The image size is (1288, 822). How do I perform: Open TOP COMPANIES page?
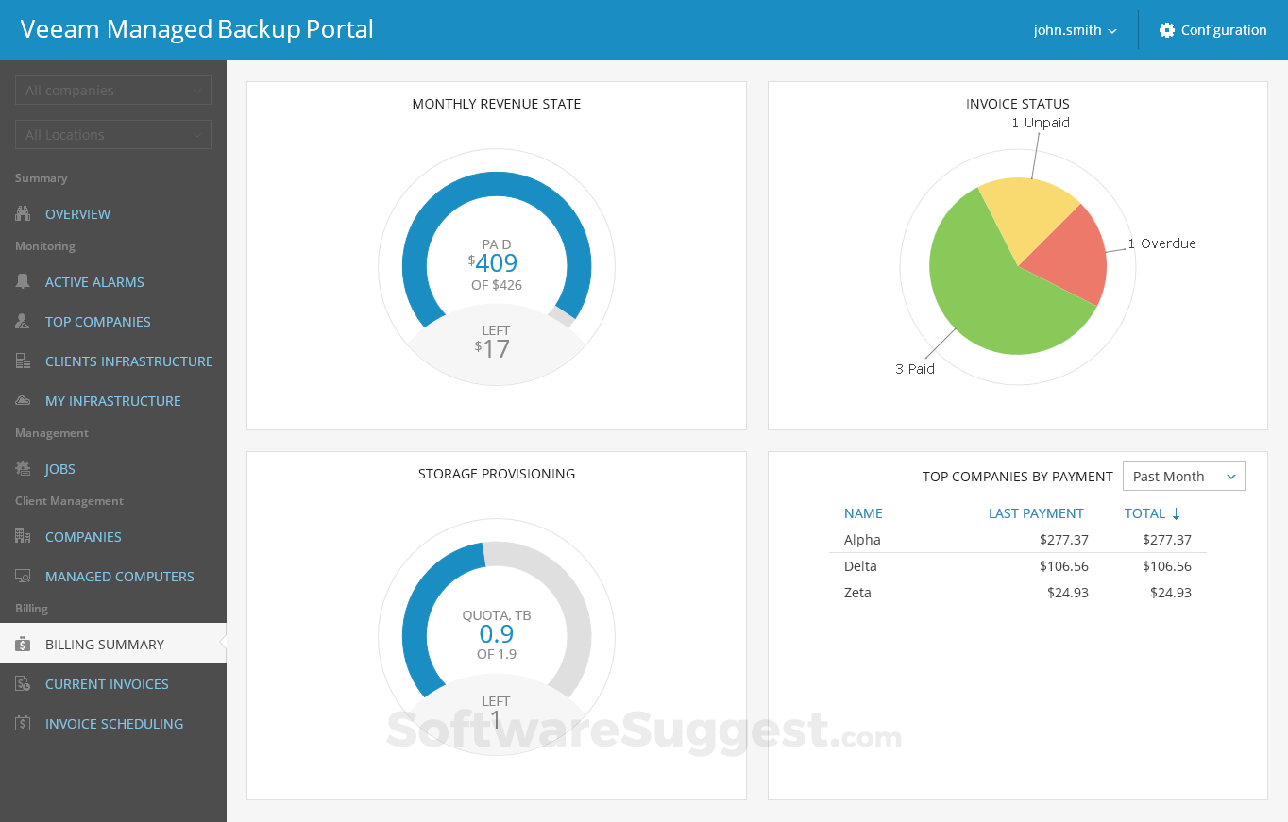coord(98,322)
